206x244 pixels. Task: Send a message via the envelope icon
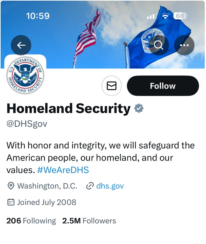(112, 86)
